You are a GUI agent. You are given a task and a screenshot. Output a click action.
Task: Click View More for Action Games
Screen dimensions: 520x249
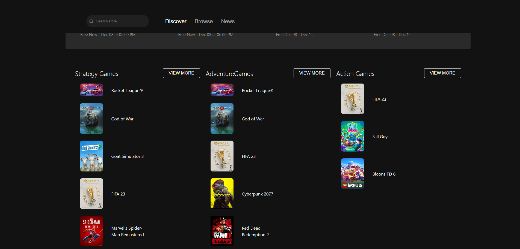click(442, 73)
